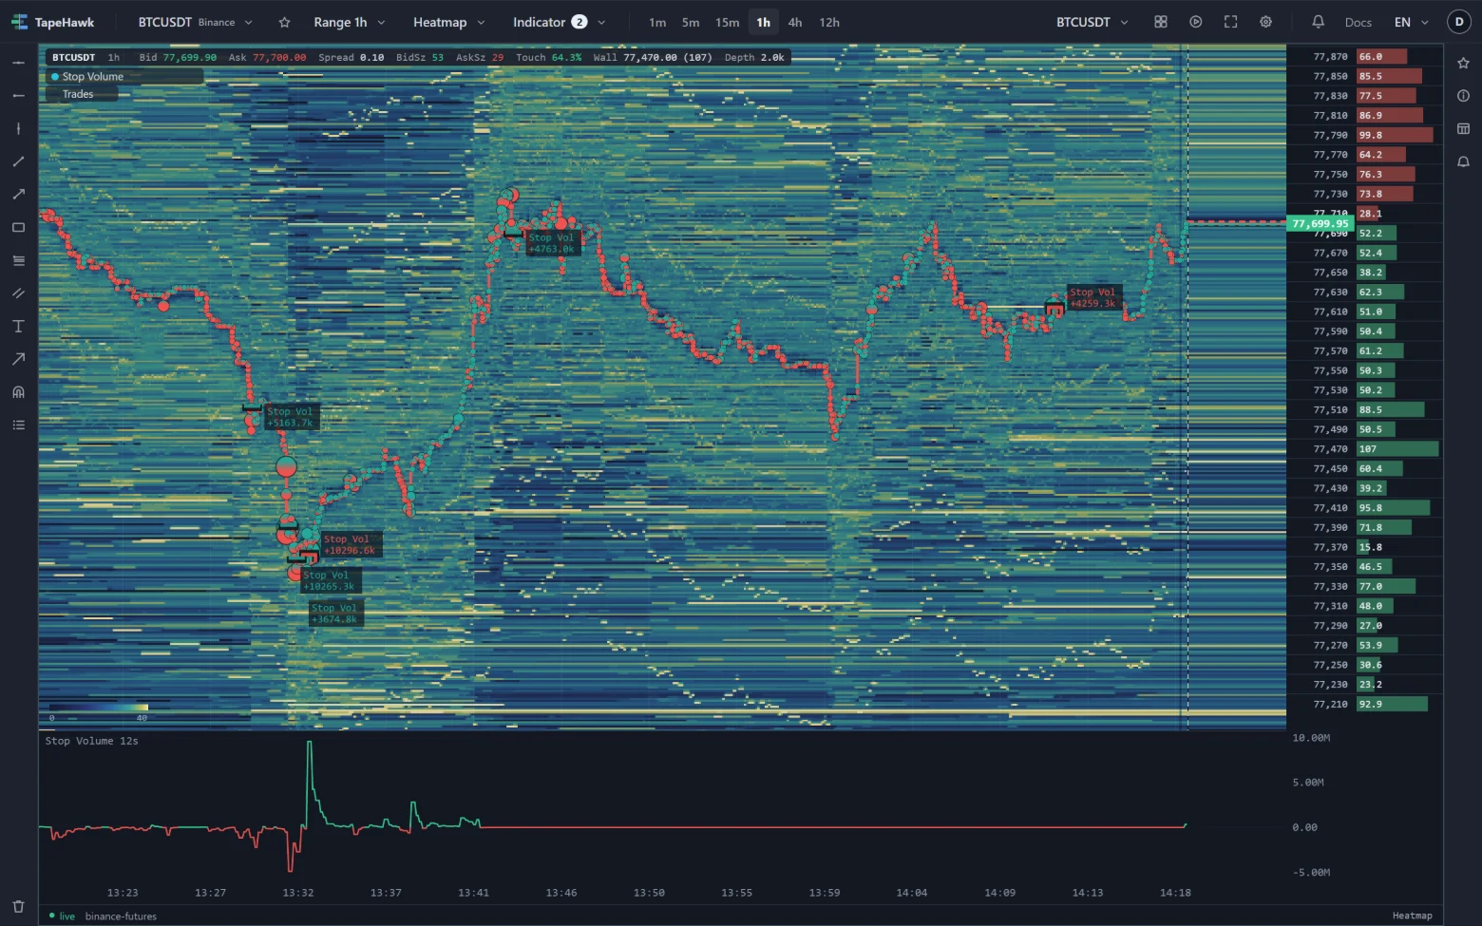Click the 77,470 order book row
Image resolution: width=1482 pixels, height=926 pixels.
(1364, 449)
